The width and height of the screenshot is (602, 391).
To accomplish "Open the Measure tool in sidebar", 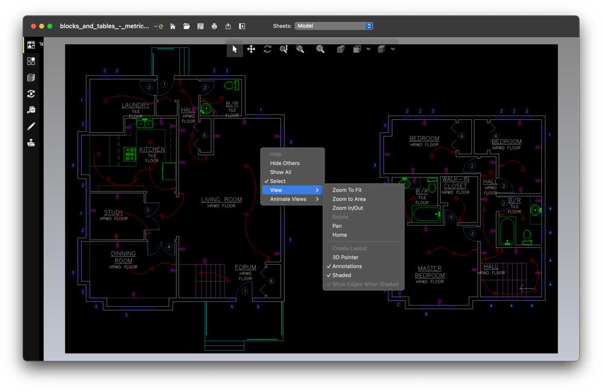I will [x=31, y=110].
